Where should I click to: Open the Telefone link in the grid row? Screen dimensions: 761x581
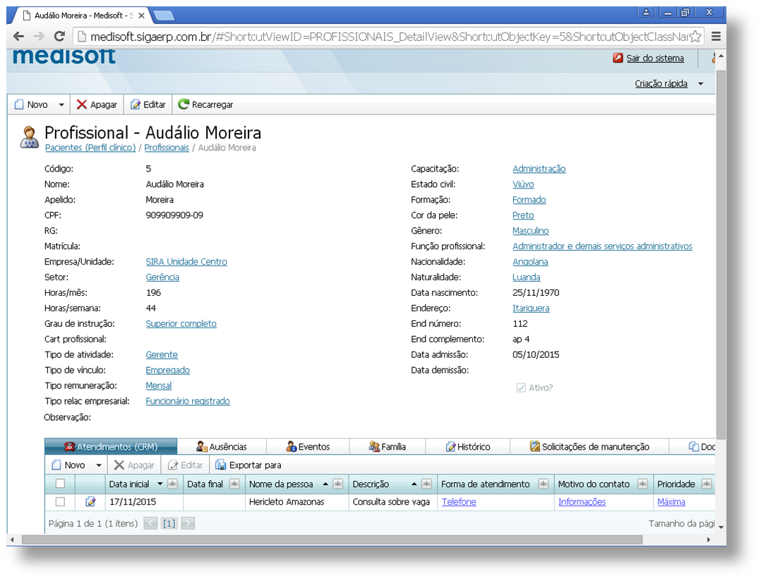point(459,502)
